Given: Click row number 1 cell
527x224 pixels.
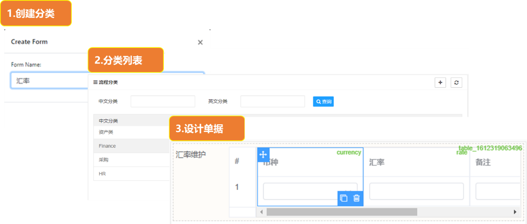Looking at the screenshot, I should 237,187.
